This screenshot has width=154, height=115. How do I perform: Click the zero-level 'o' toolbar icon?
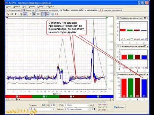[x=12, y=14]
